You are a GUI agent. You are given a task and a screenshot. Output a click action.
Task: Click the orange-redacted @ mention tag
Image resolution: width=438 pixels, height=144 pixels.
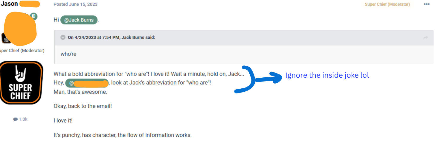[x=87, y=83]
